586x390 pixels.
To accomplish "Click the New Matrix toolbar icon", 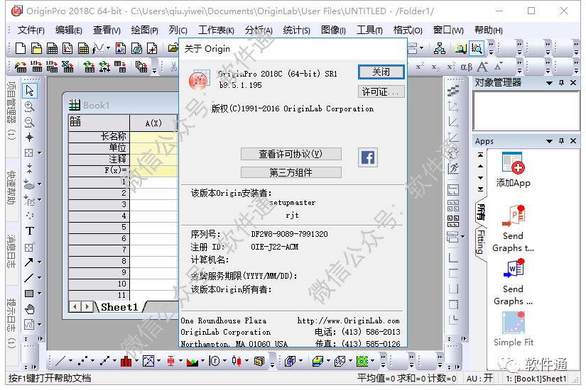I will pyautogui.click(x=83, y=48).
